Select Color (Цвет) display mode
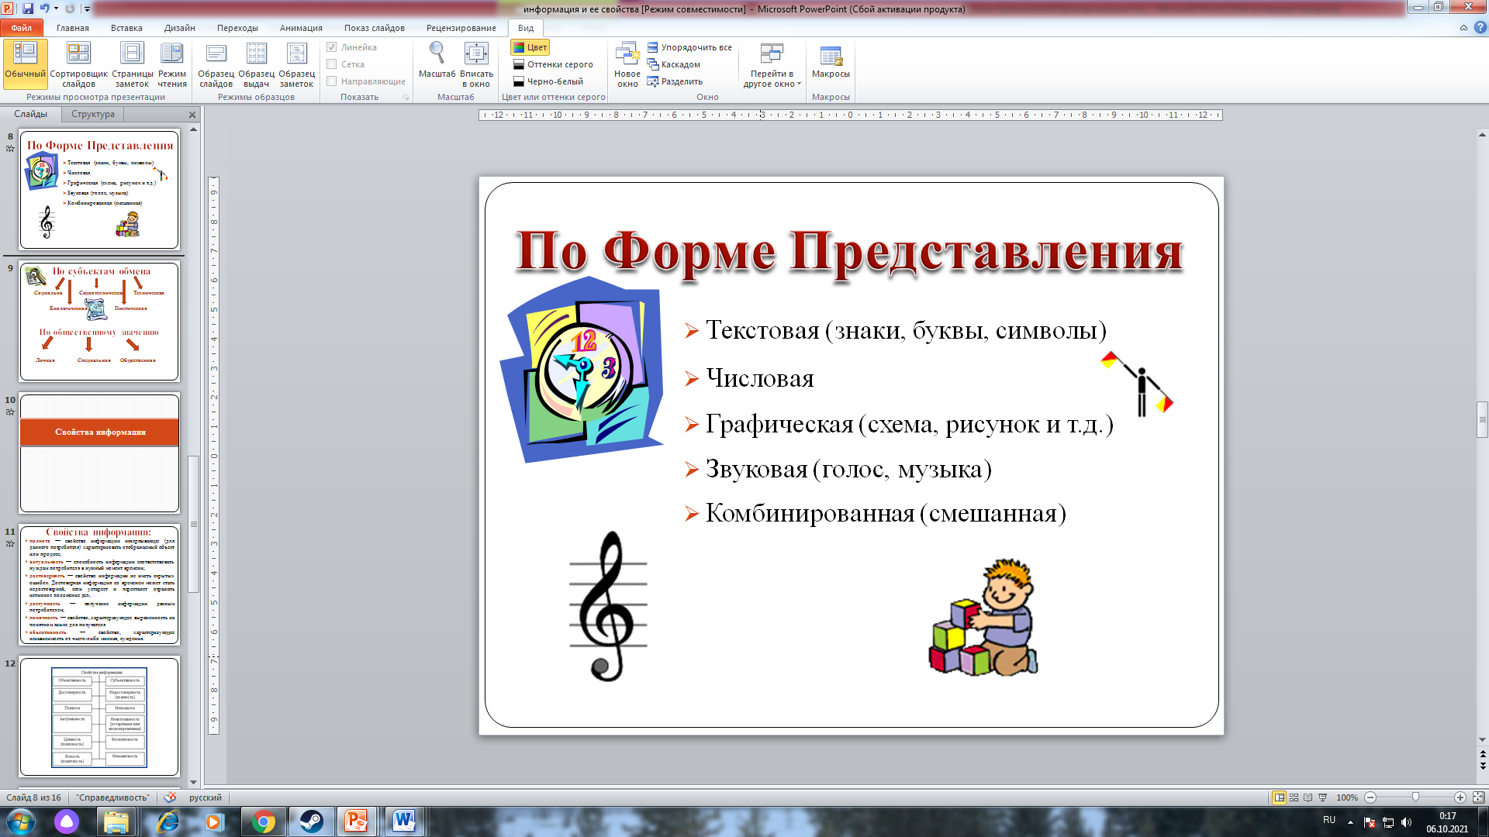The height and width of the screenshot is (837, 1489). click(530, 47)
